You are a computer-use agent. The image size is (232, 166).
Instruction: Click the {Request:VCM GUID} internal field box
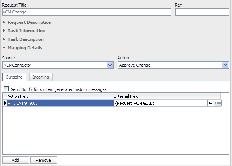[161, 103]
